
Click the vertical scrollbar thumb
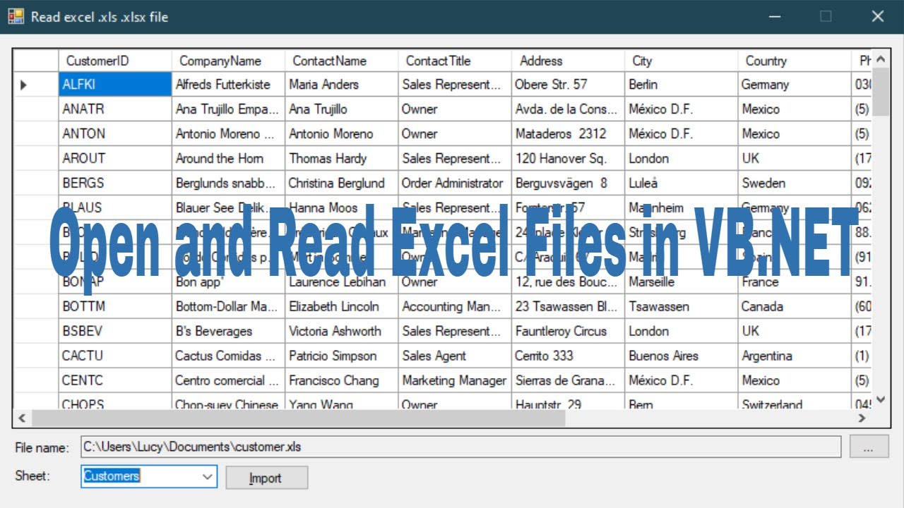(x=881, y=92)
